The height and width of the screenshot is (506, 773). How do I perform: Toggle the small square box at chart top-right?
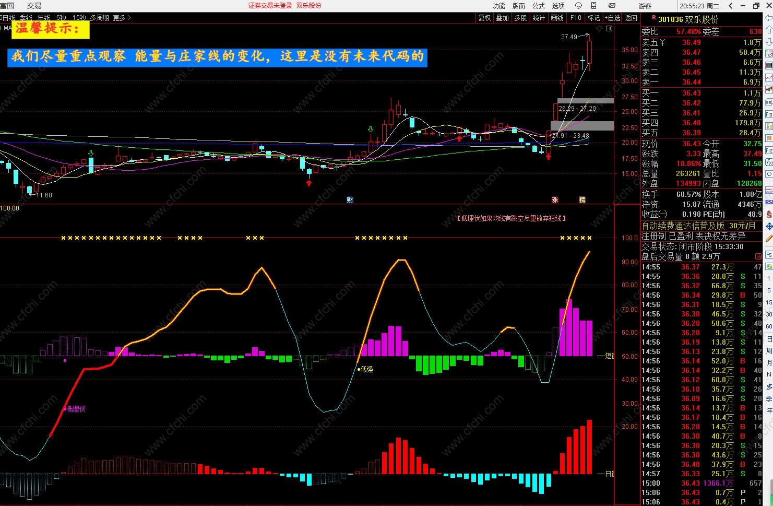point(609,29)
